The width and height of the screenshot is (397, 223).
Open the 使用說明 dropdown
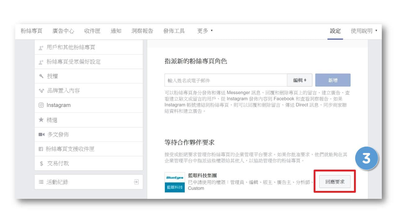tap(364, 31)
